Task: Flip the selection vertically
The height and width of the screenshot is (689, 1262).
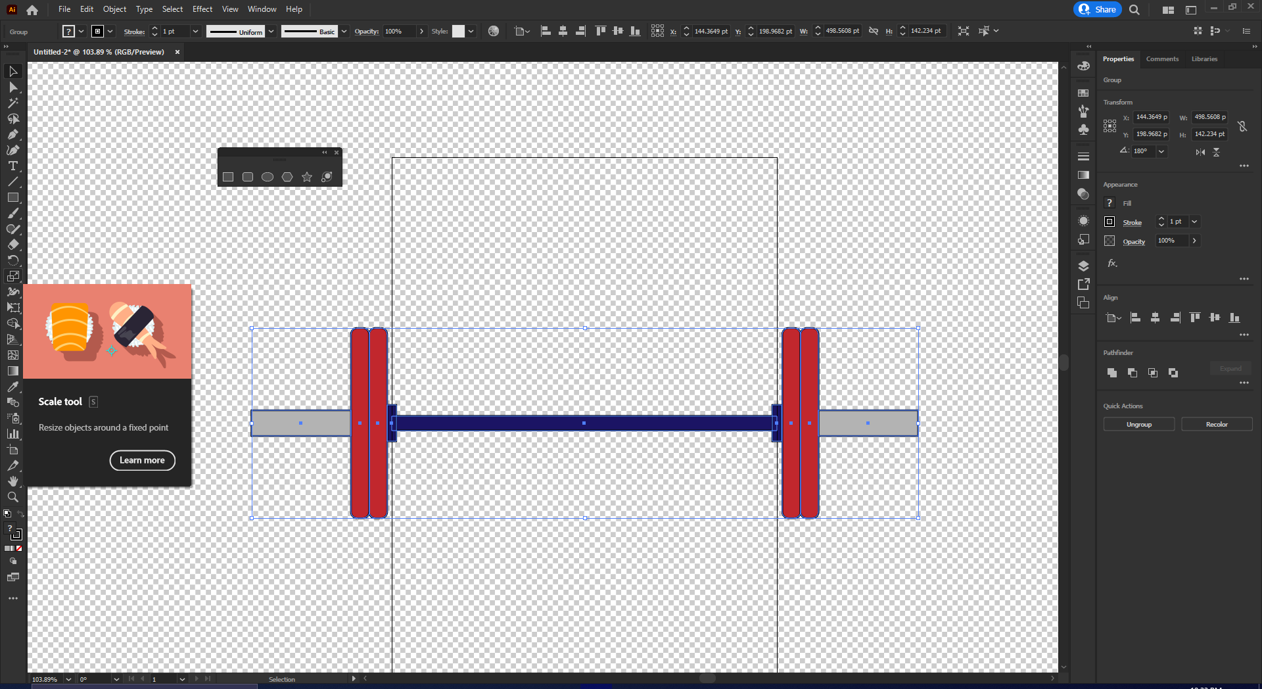Action: tap(1217, 152)
